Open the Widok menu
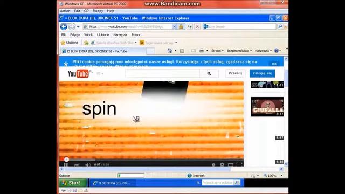The width and height of the screenshot is (345, 194). tap(88, 34)
